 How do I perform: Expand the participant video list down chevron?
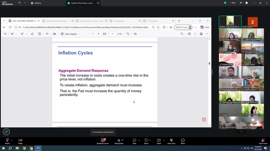241,131
